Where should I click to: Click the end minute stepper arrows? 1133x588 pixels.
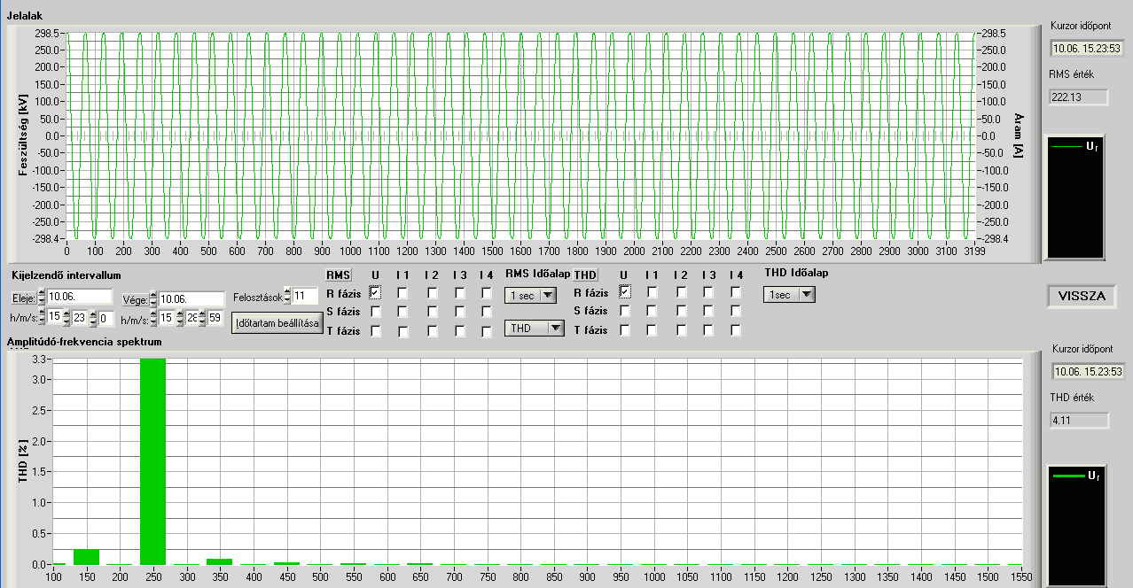(x=179, y=318)
